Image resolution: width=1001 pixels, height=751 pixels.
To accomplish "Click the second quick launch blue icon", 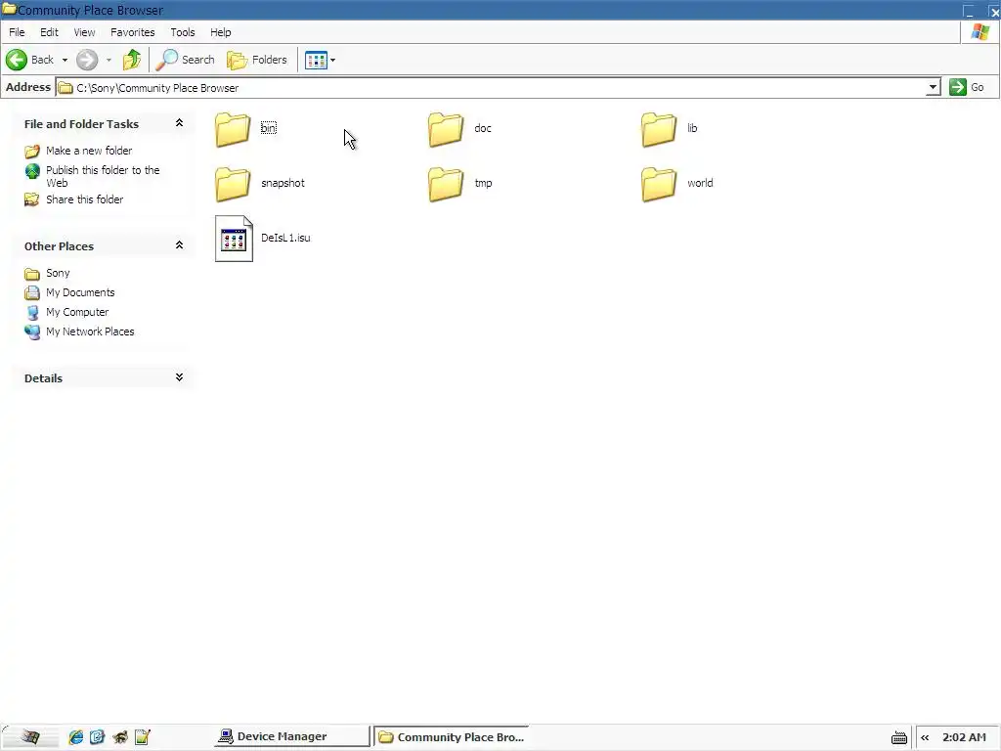I will 97,737.
